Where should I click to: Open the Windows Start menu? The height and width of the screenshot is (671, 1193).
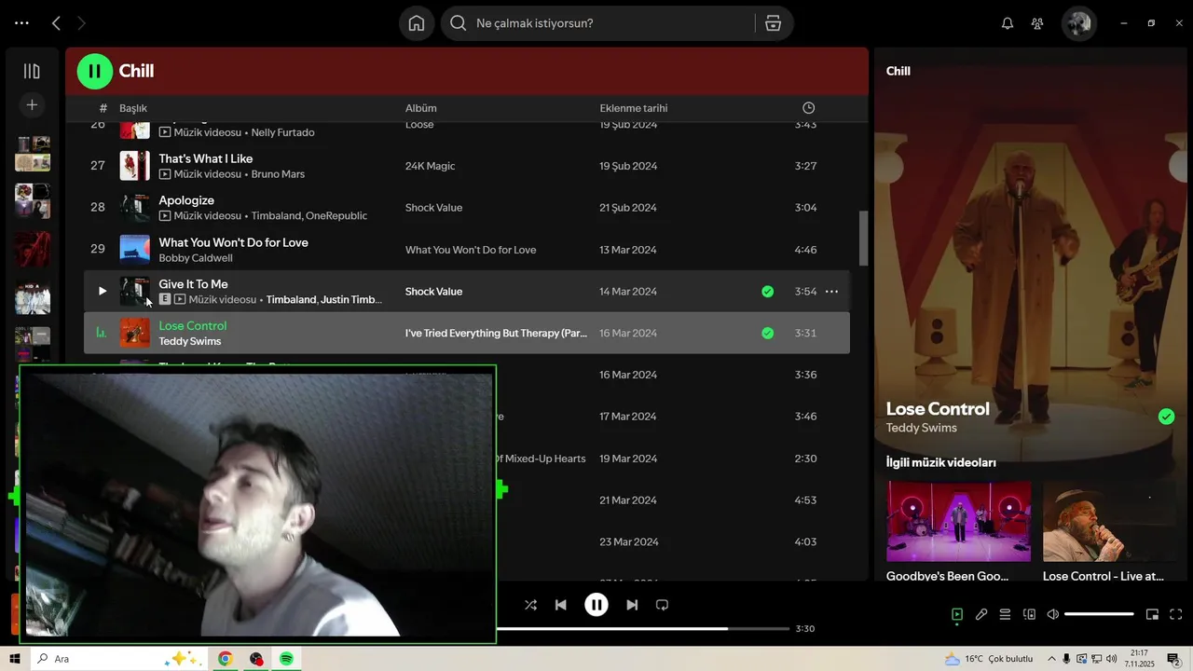[x=15, y=659]
